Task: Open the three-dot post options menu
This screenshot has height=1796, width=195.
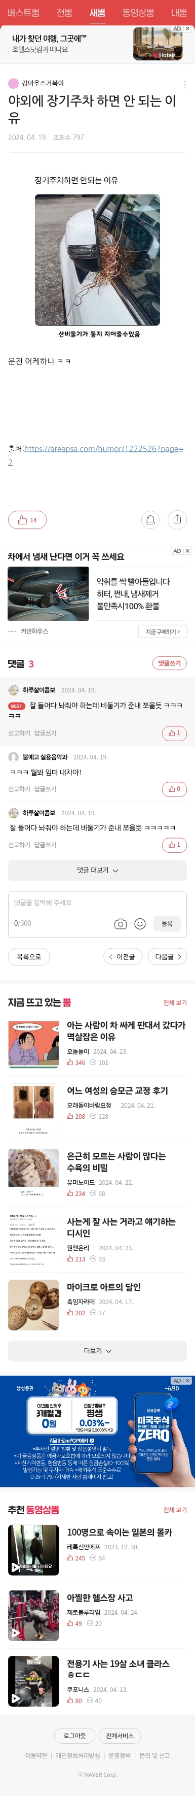Action: [x=184, y=84]
